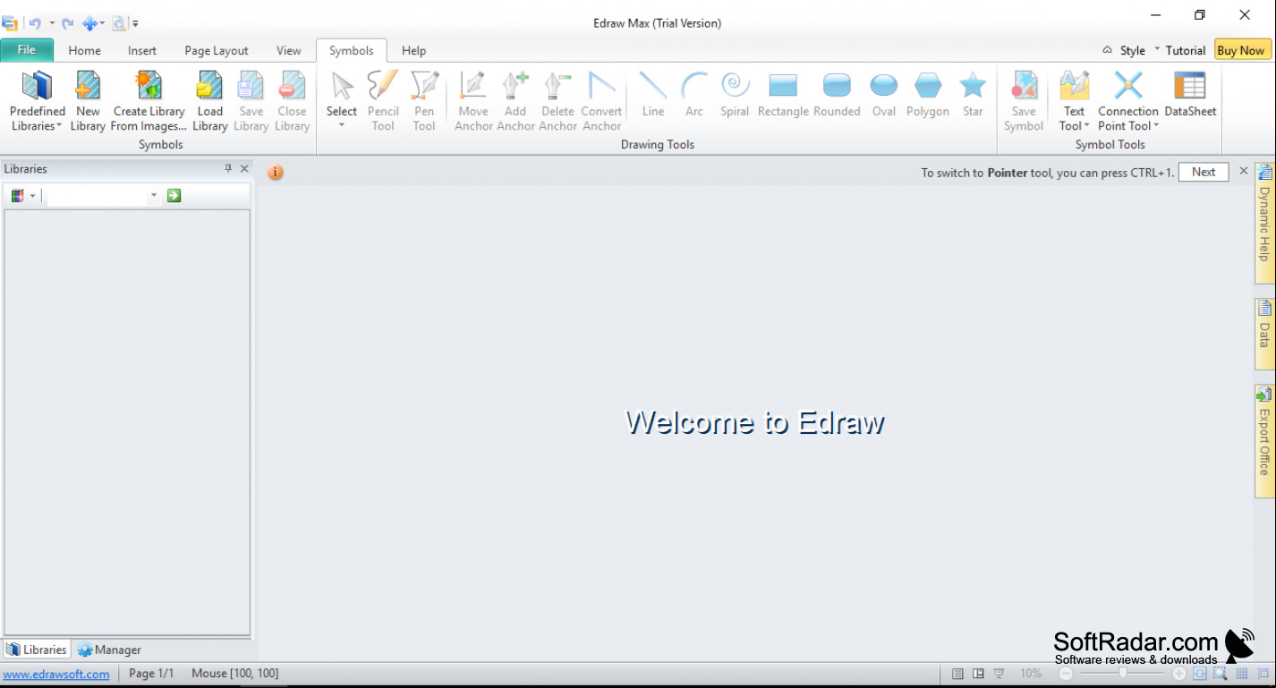Click the green go arrow button
1276x688 pixels.
[174, 195]
